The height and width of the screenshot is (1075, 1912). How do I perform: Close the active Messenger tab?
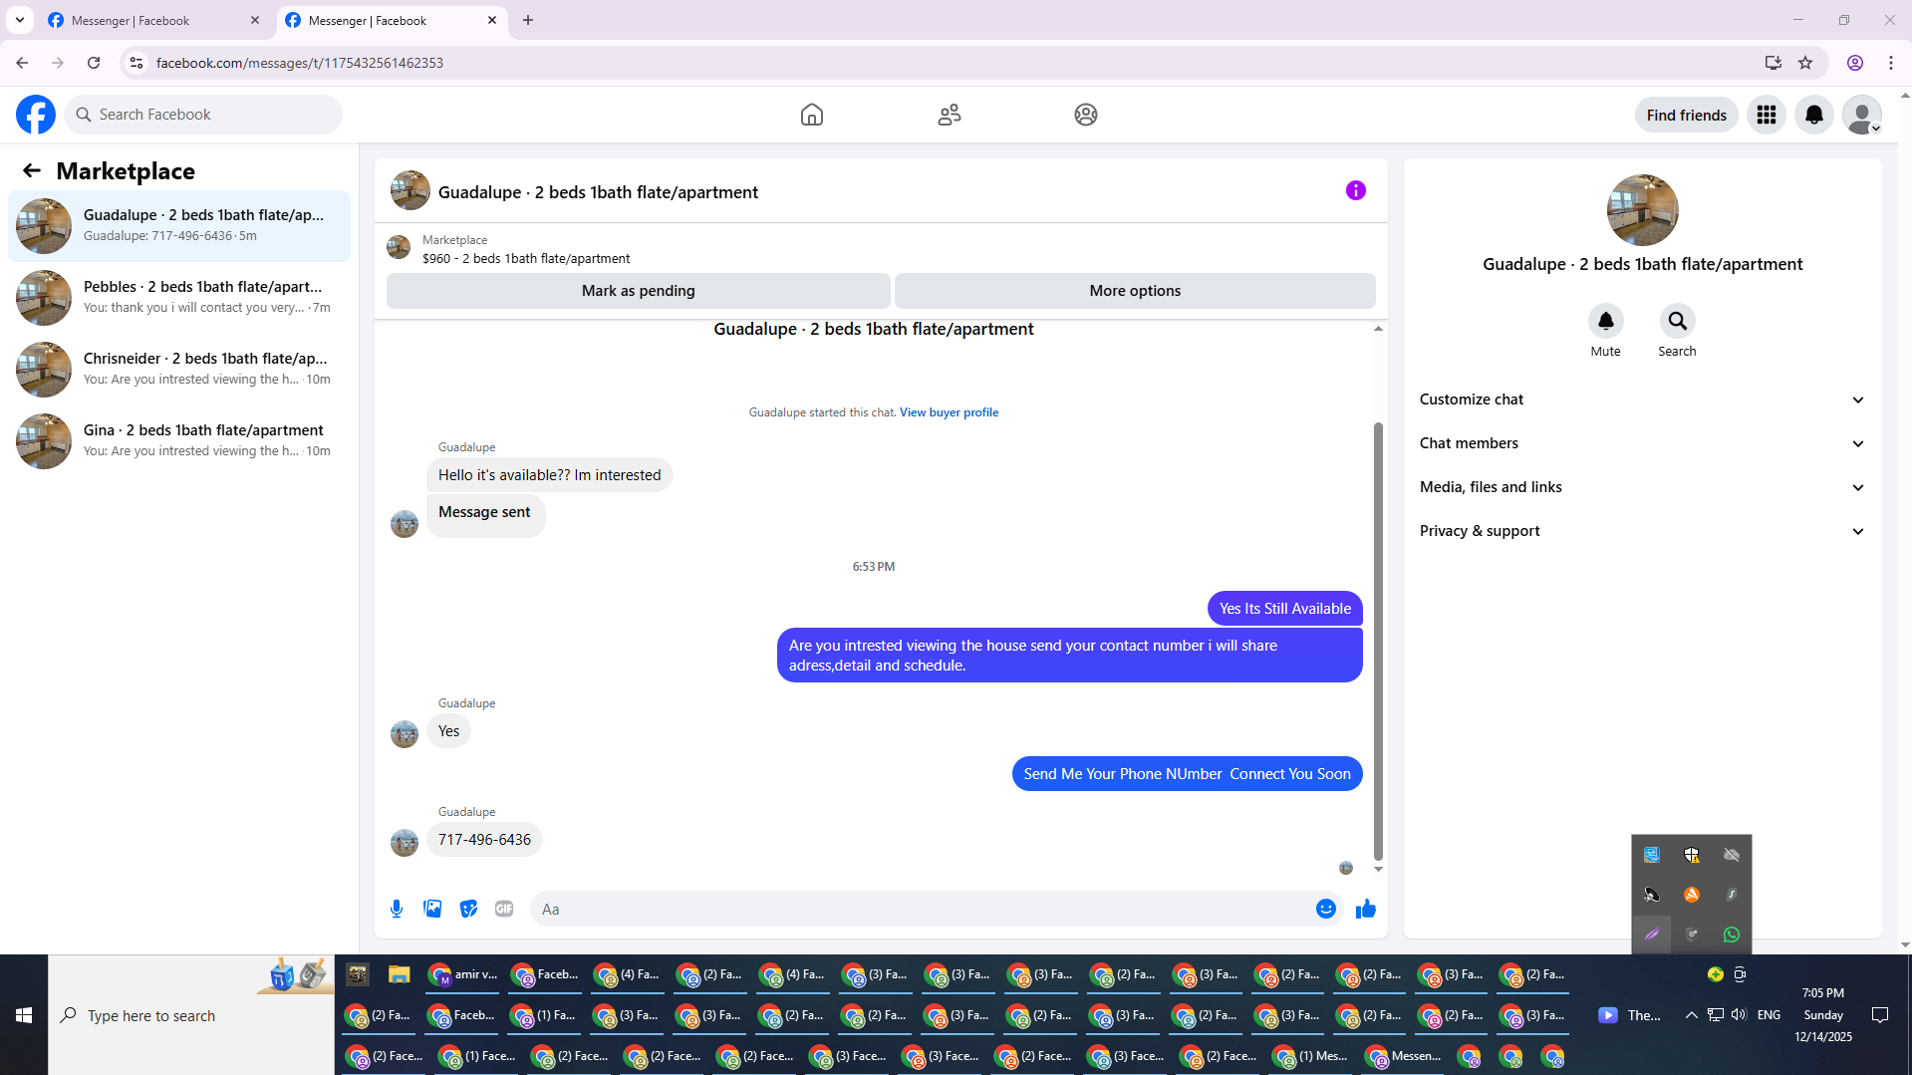[x=492, y=20]
